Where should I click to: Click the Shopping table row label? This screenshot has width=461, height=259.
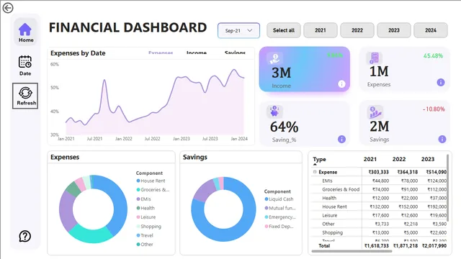point(332,232)
